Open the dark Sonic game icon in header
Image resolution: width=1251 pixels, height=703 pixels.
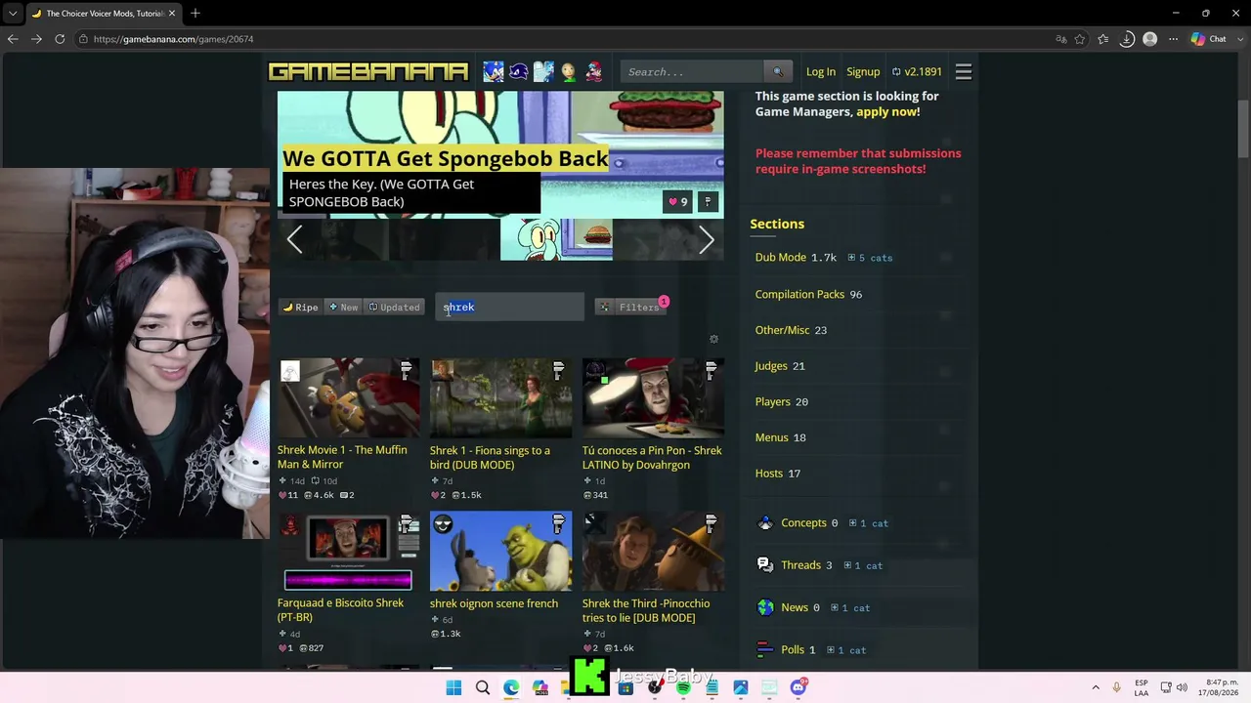tap(518, 71)
